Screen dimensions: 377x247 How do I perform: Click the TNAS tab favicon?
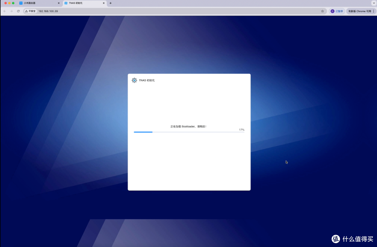[66, 3]
